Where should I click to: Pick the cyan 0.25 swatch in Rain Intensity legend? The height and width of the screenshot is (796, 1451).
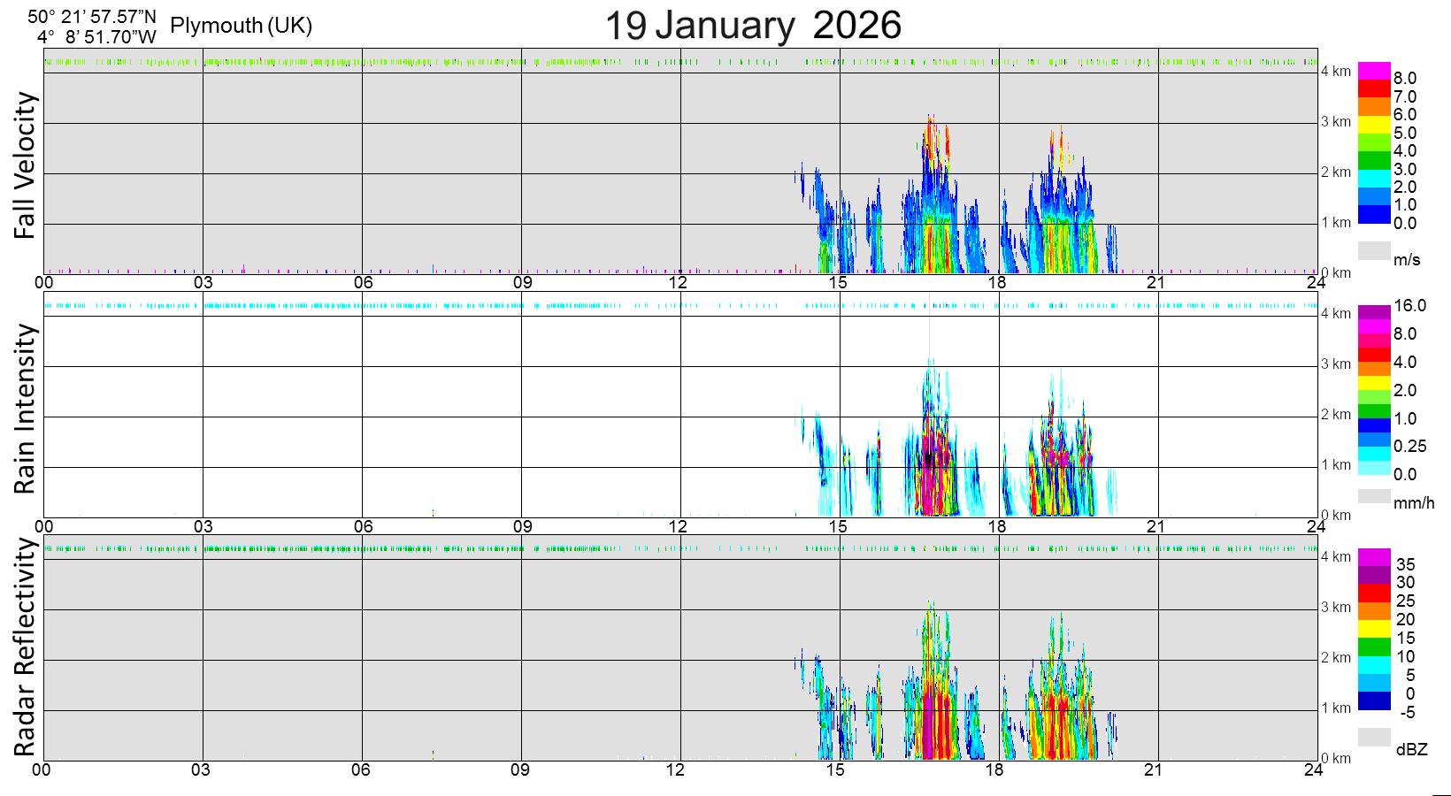[x=1374, y=454]
